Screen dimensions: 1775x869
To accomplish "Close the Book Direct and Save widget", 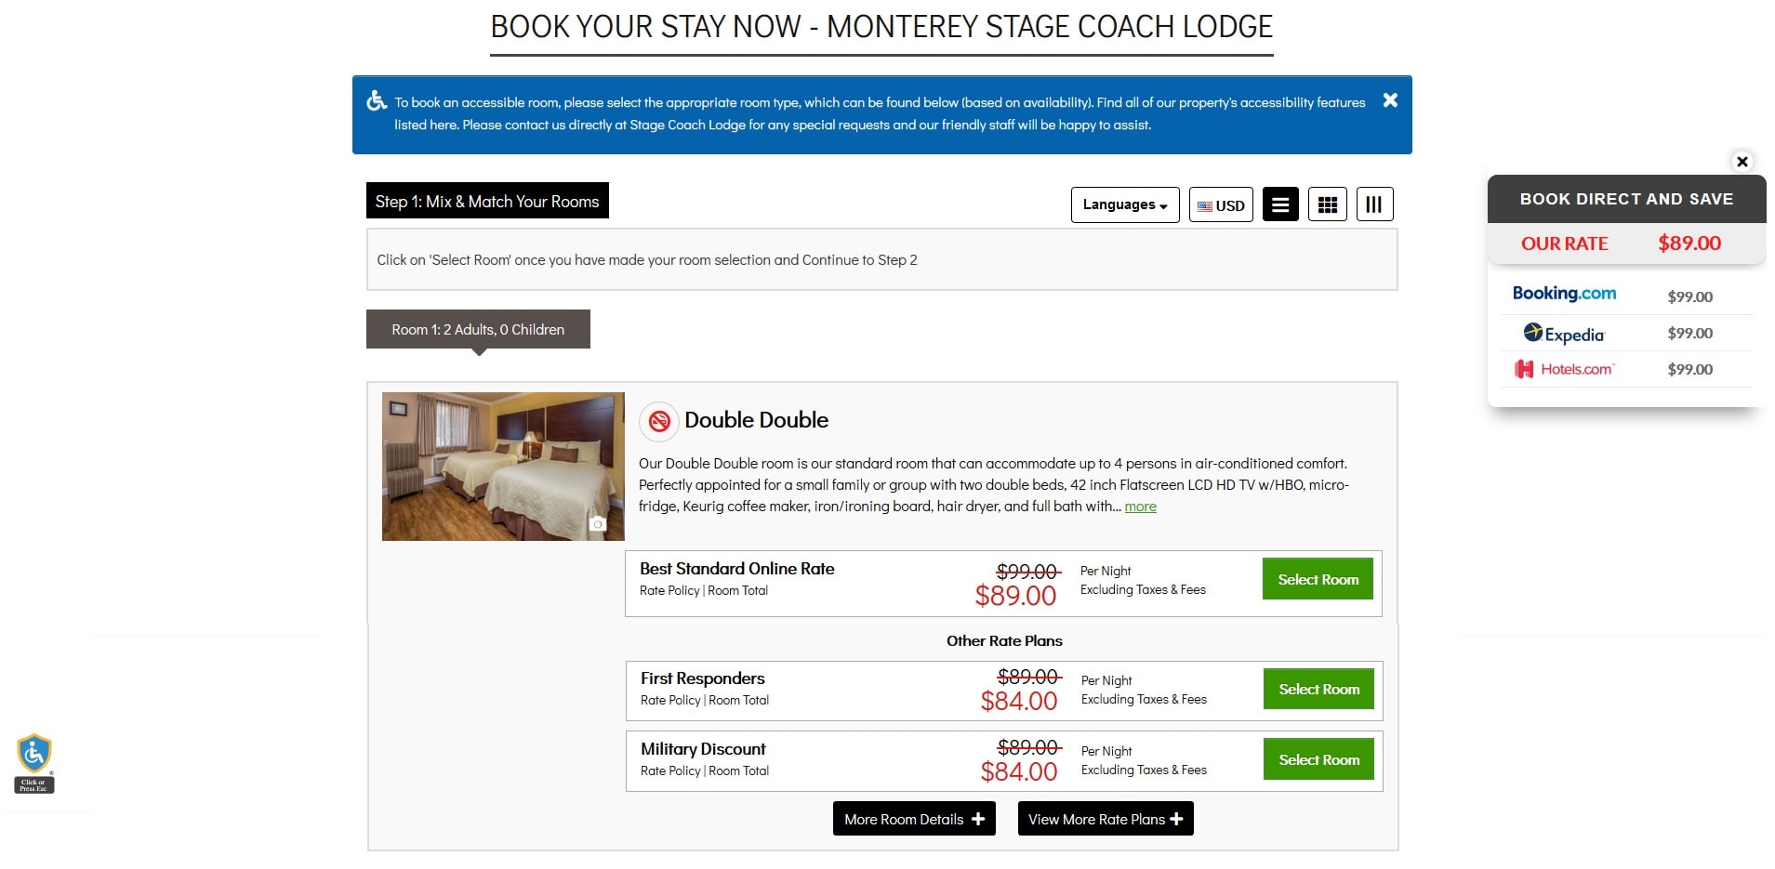I will pyautogui.click(x=1742, y=162).
